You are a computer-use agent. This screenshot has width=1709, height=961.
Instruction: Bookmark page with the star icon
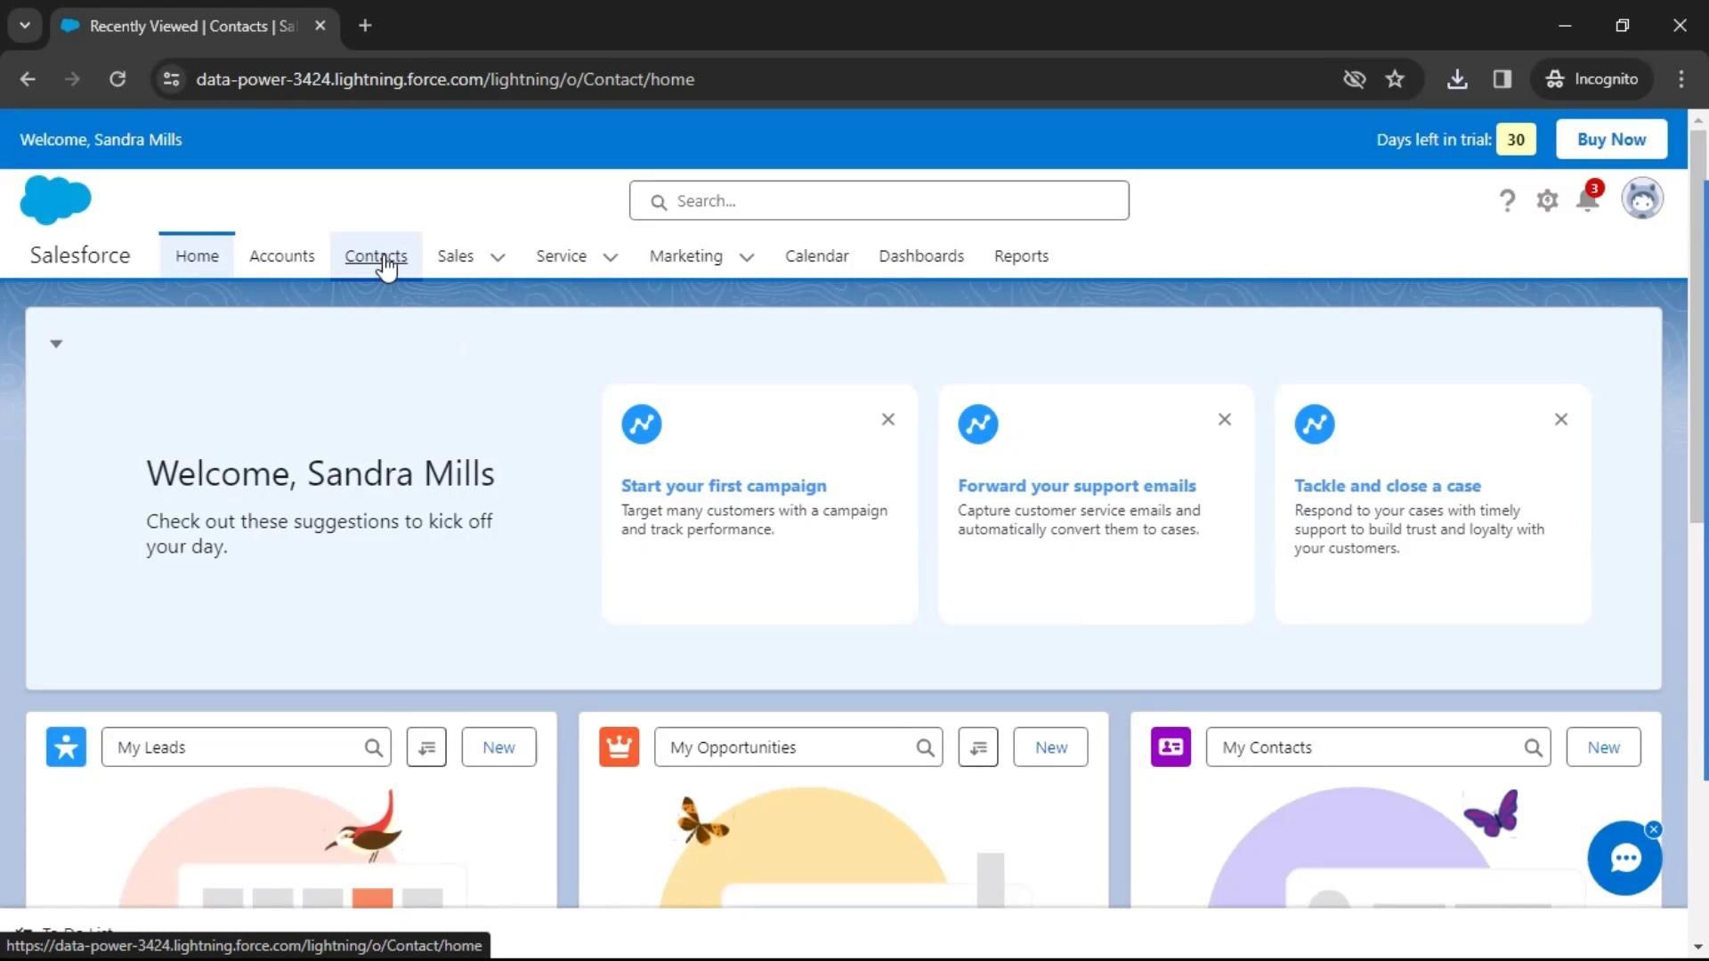pyautogui.click(x=1395, y=79)
